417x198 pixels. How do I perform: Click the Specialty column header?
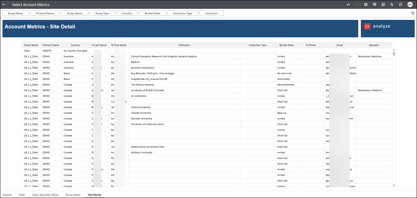pyautogui.click(x=374, y=45)
